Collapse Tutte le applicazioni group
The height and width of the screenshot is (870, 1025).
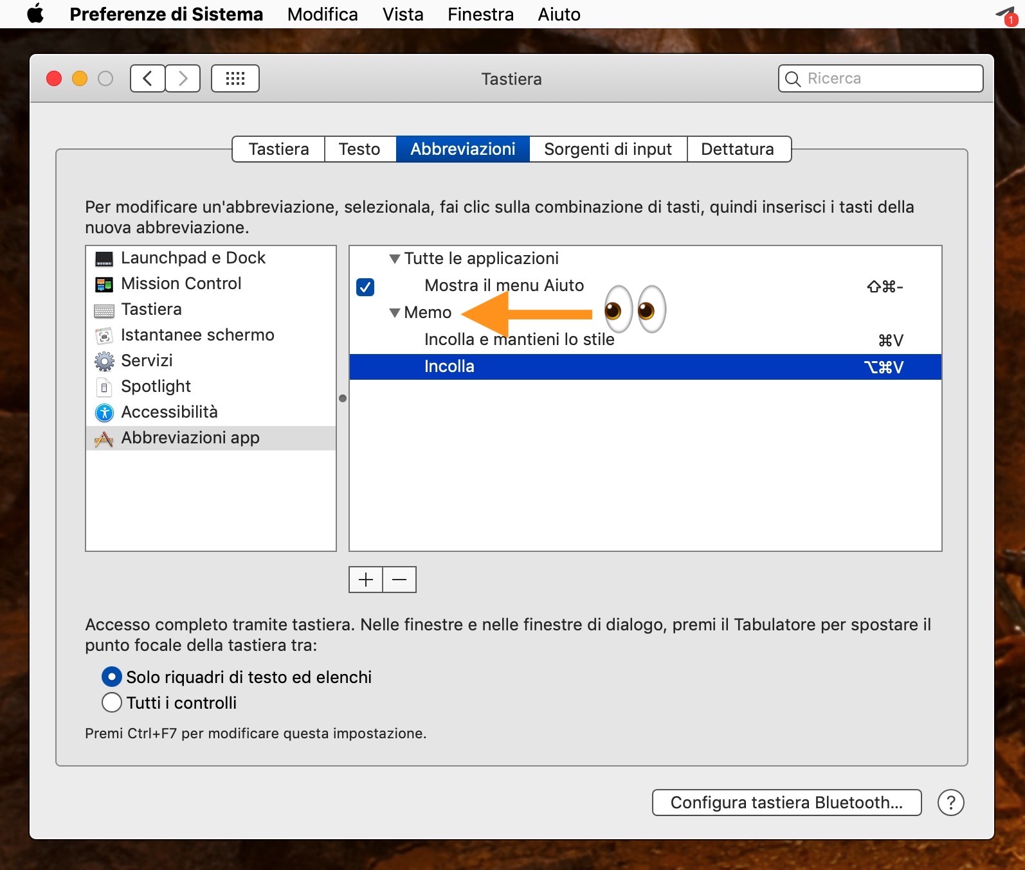pos(395,259)
